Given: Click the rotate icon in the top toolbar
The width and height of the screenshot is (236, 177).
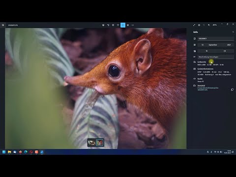Looking at the screenshot, I should (x=108, y=25).
